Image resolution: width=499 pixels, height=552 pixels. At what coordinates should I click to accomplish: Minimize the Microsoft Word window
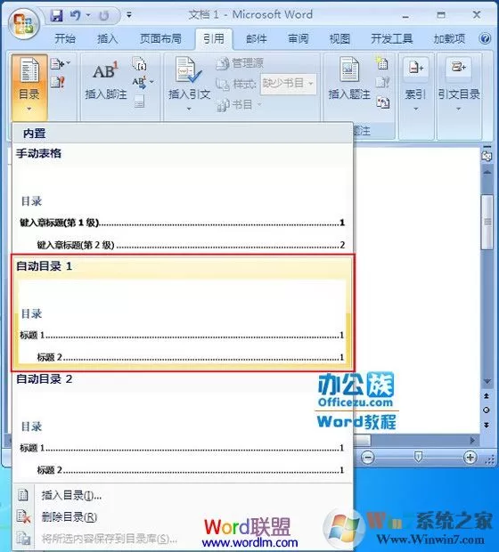(x=405, y=16)
